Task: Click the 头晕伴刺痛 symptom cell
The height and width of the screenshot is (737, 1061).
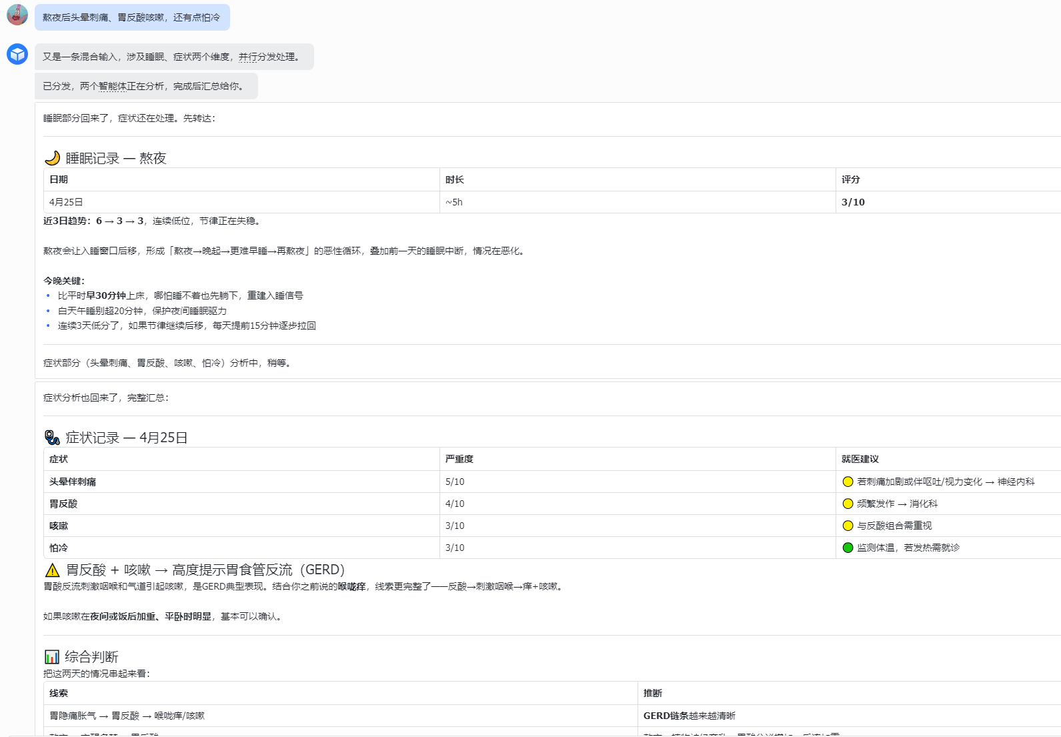Action: click(x=241, y=482)
